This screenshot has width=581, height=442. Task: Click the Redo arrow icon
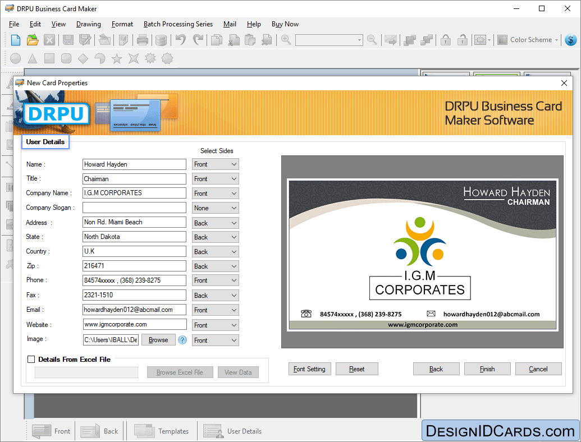click(198, 39)
